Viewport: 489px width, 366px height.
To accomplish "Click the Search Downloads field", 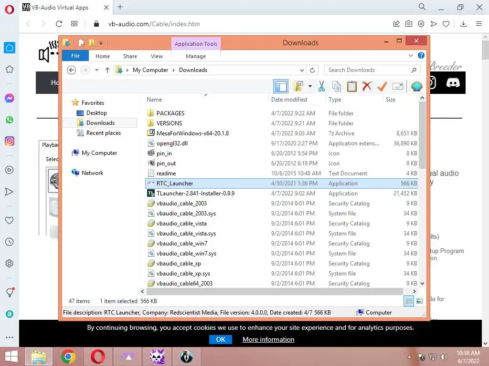I will coord(372,70).
